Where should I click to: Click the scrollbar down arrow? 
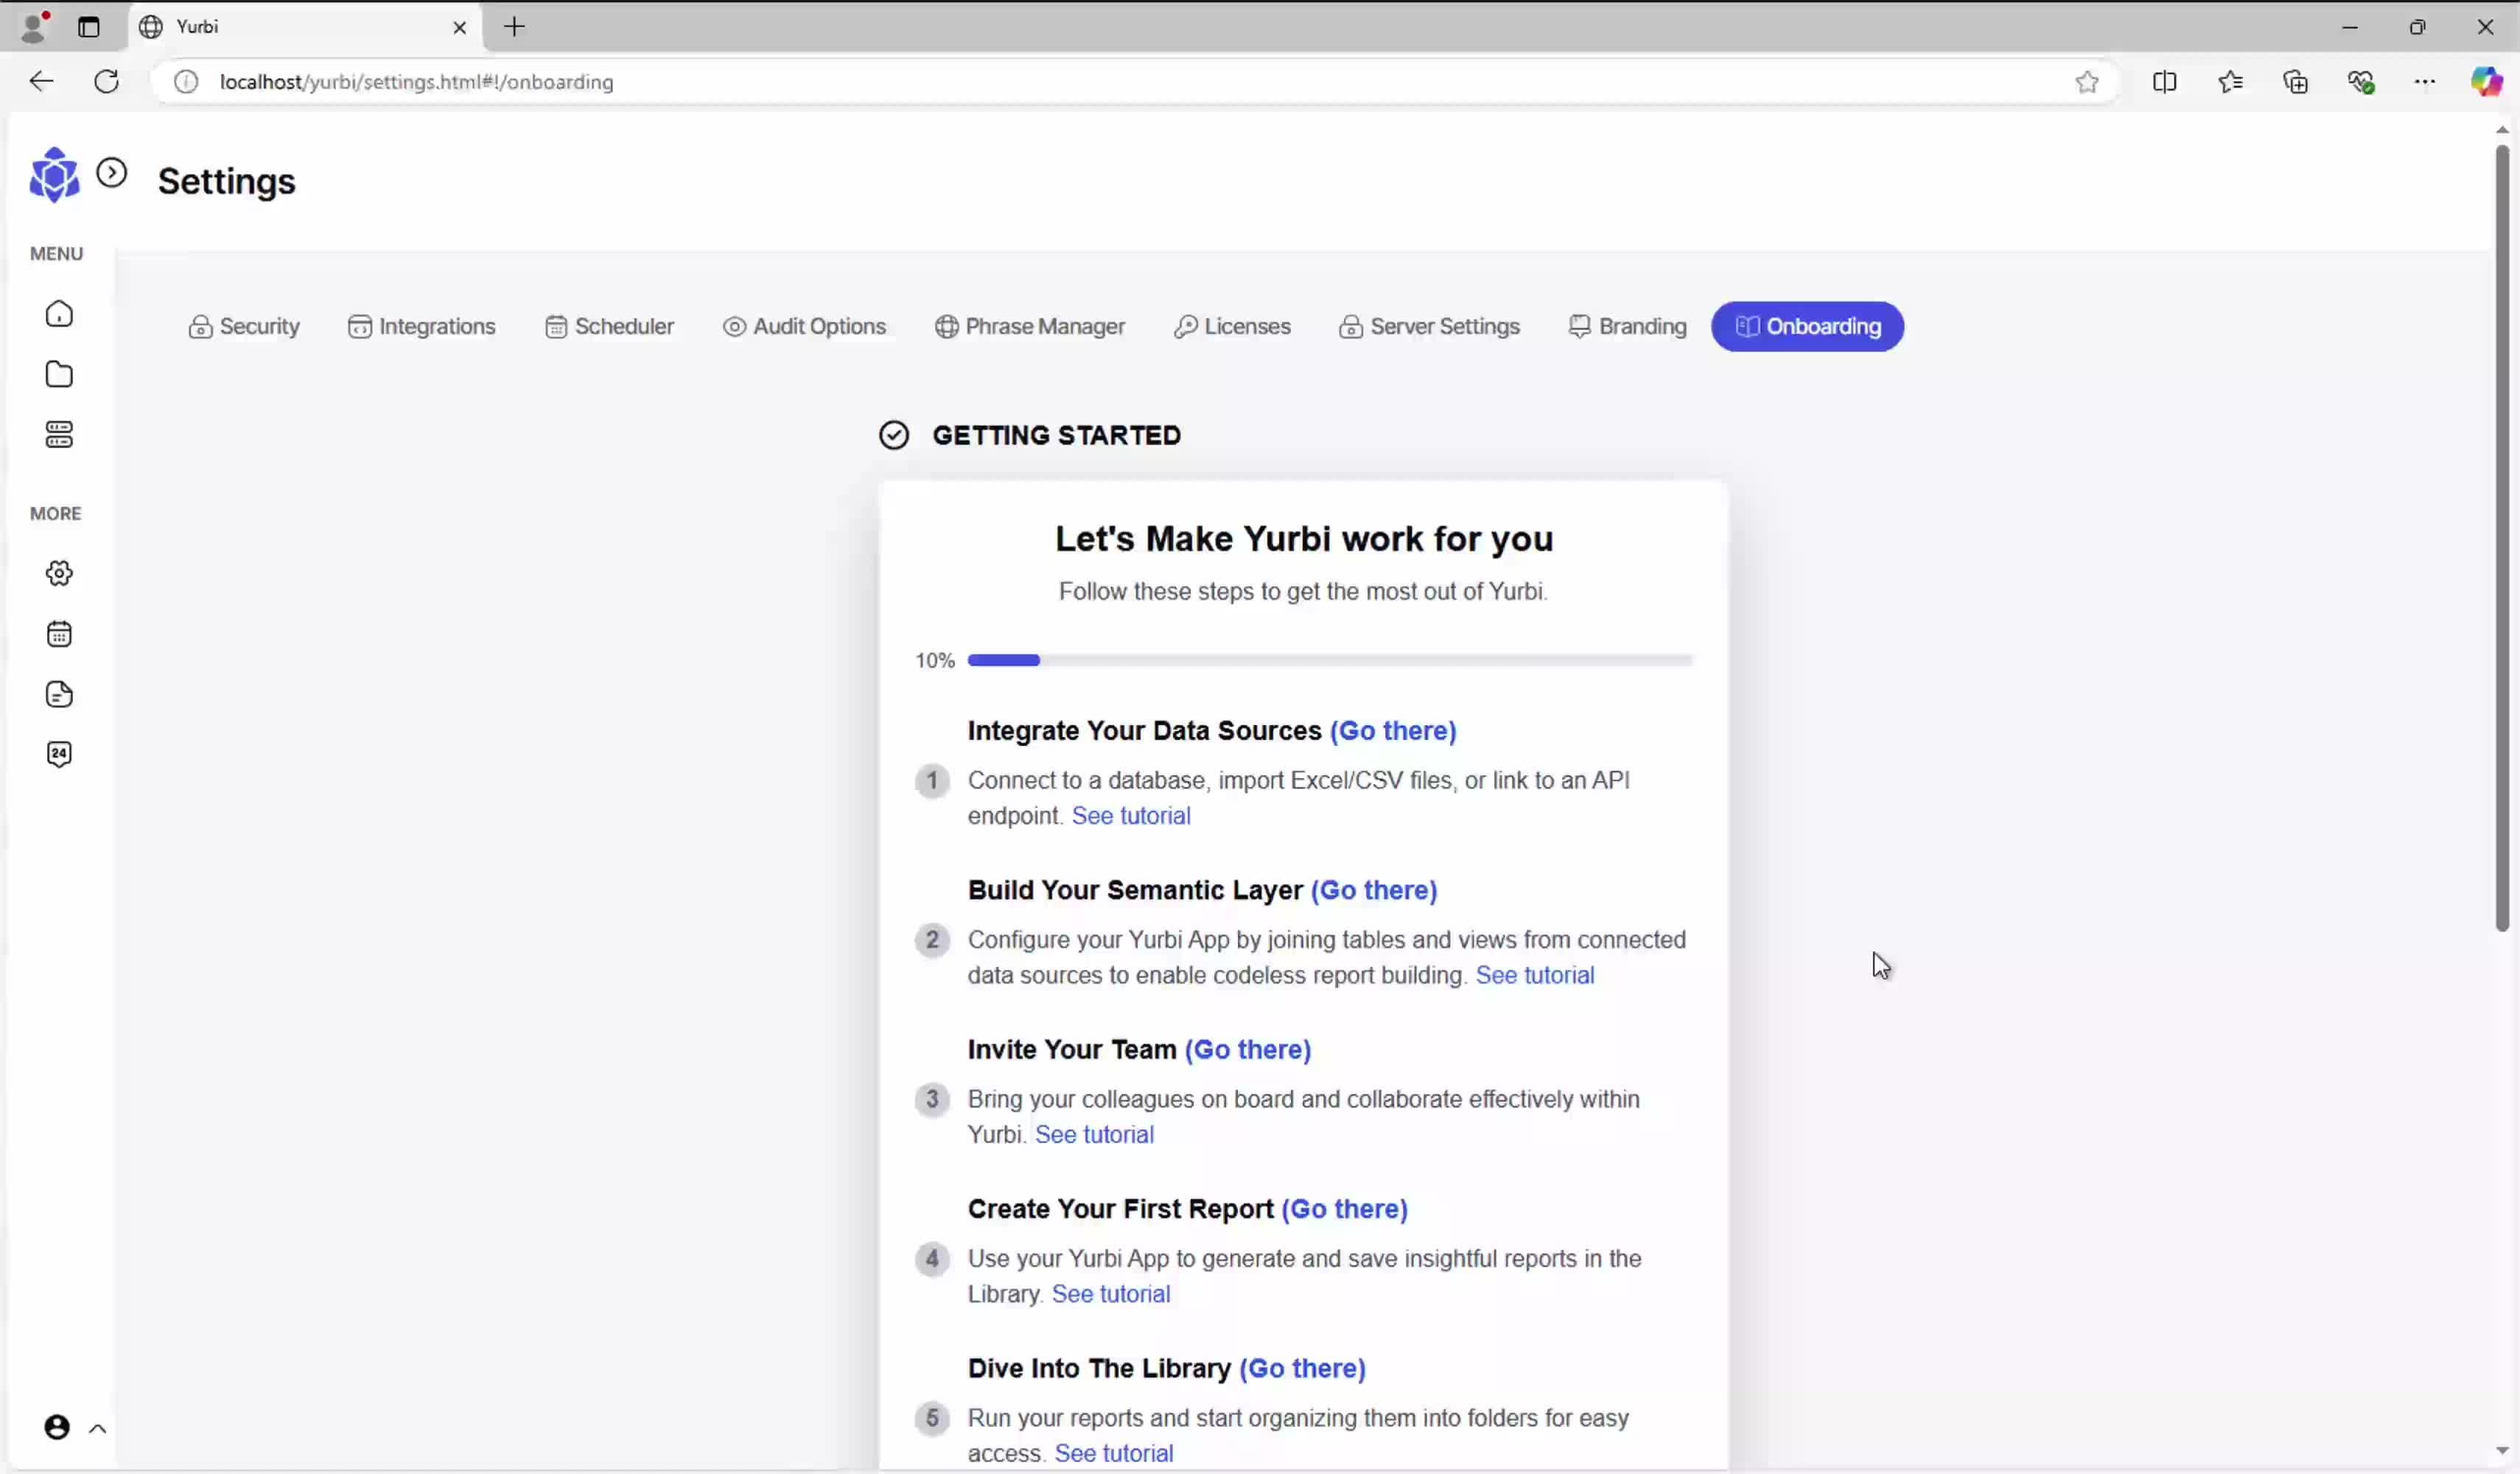[2502, 1450]
